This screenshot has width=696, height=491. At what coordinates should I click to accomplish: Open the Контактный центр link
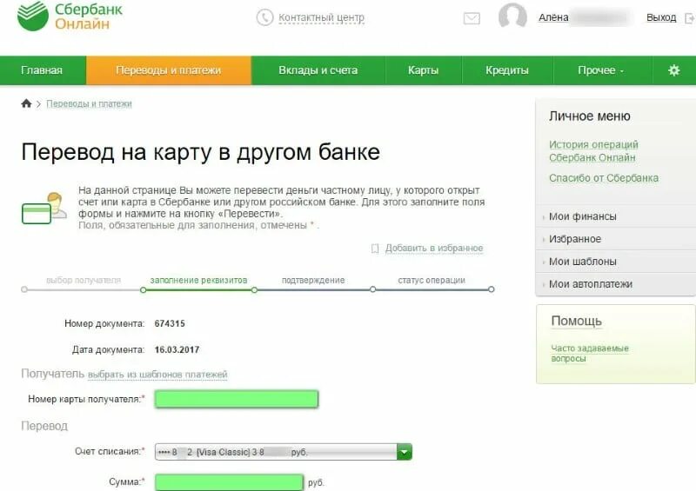(321, 17)
